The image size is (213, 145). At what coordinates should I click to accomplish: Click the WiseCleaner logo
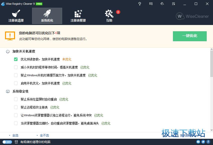192,16
